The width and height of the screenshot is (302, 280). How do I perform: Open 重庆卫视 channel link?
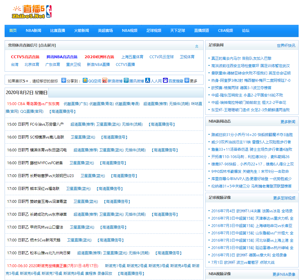tap(74, 65)
